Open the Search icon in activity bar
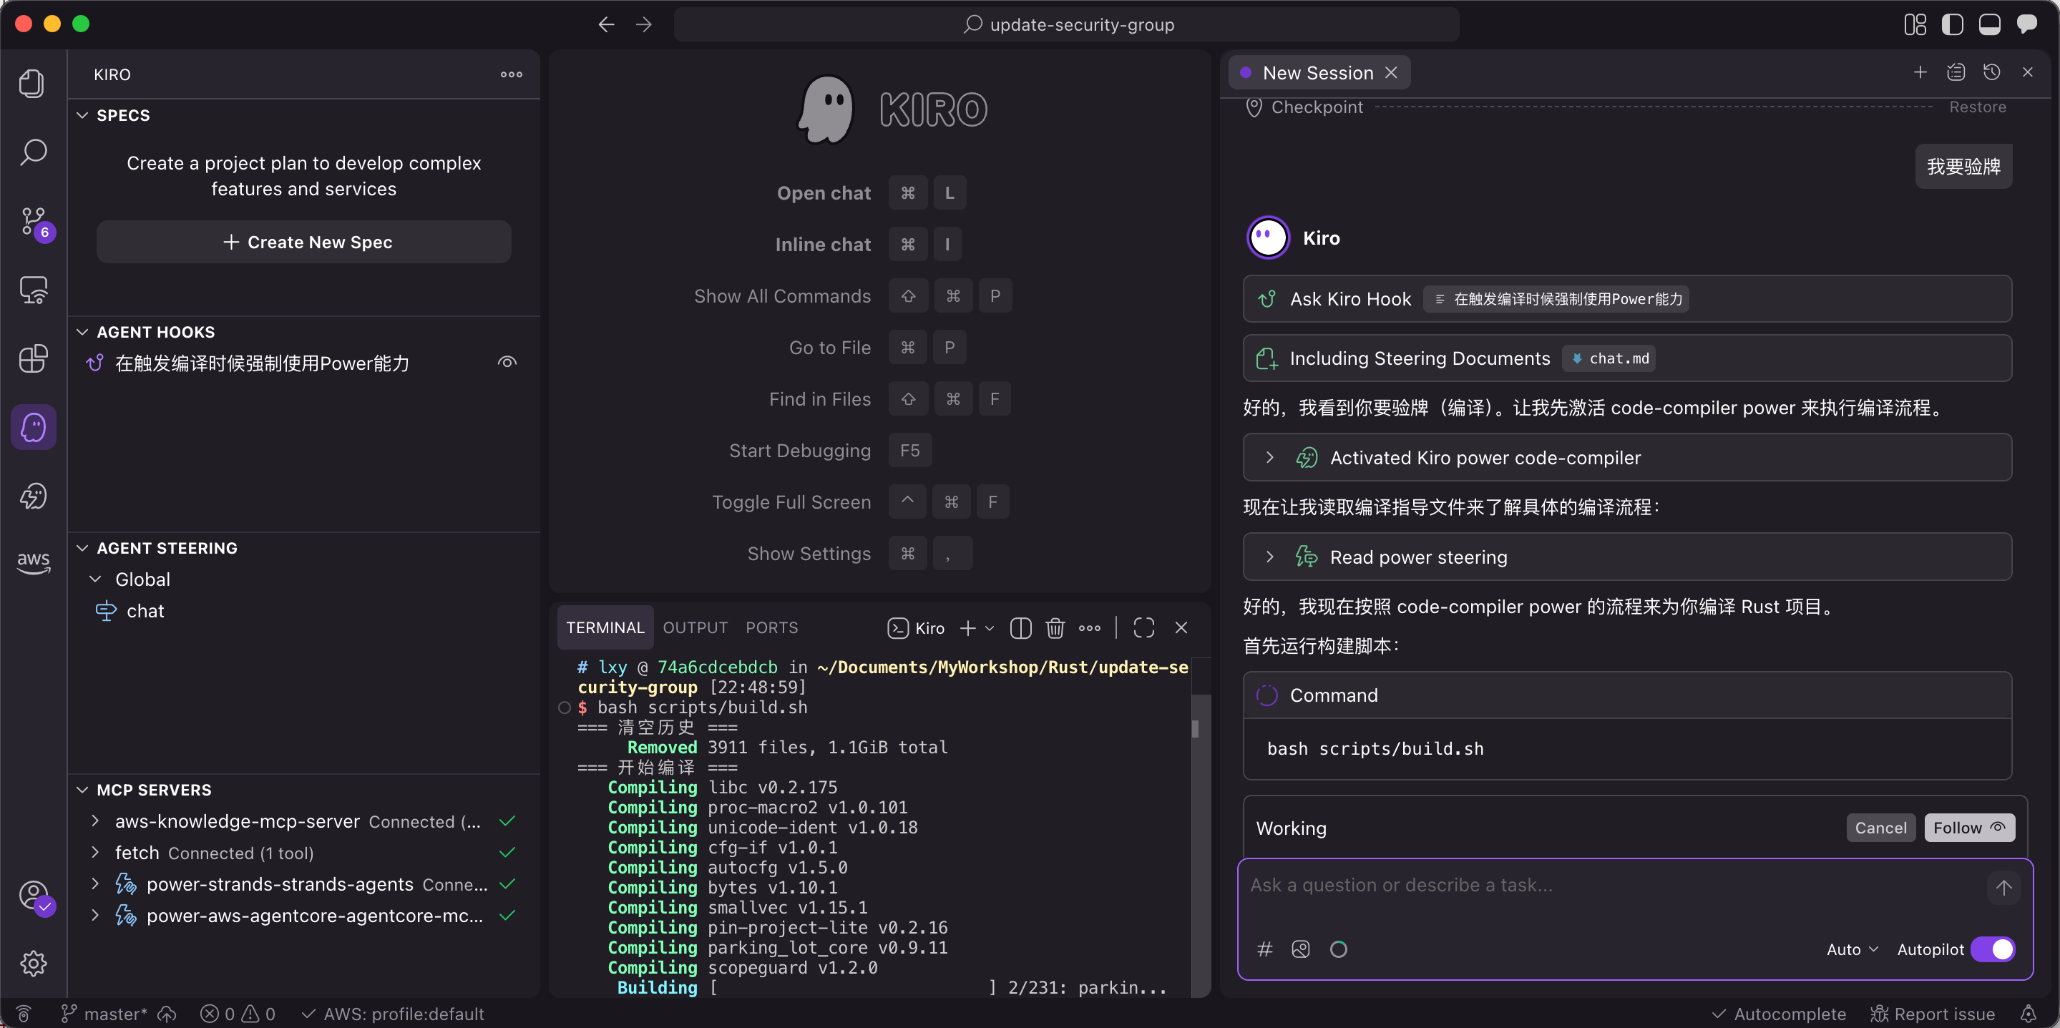This screenshot has width=2060, height=1028. (x=33, y=152)
